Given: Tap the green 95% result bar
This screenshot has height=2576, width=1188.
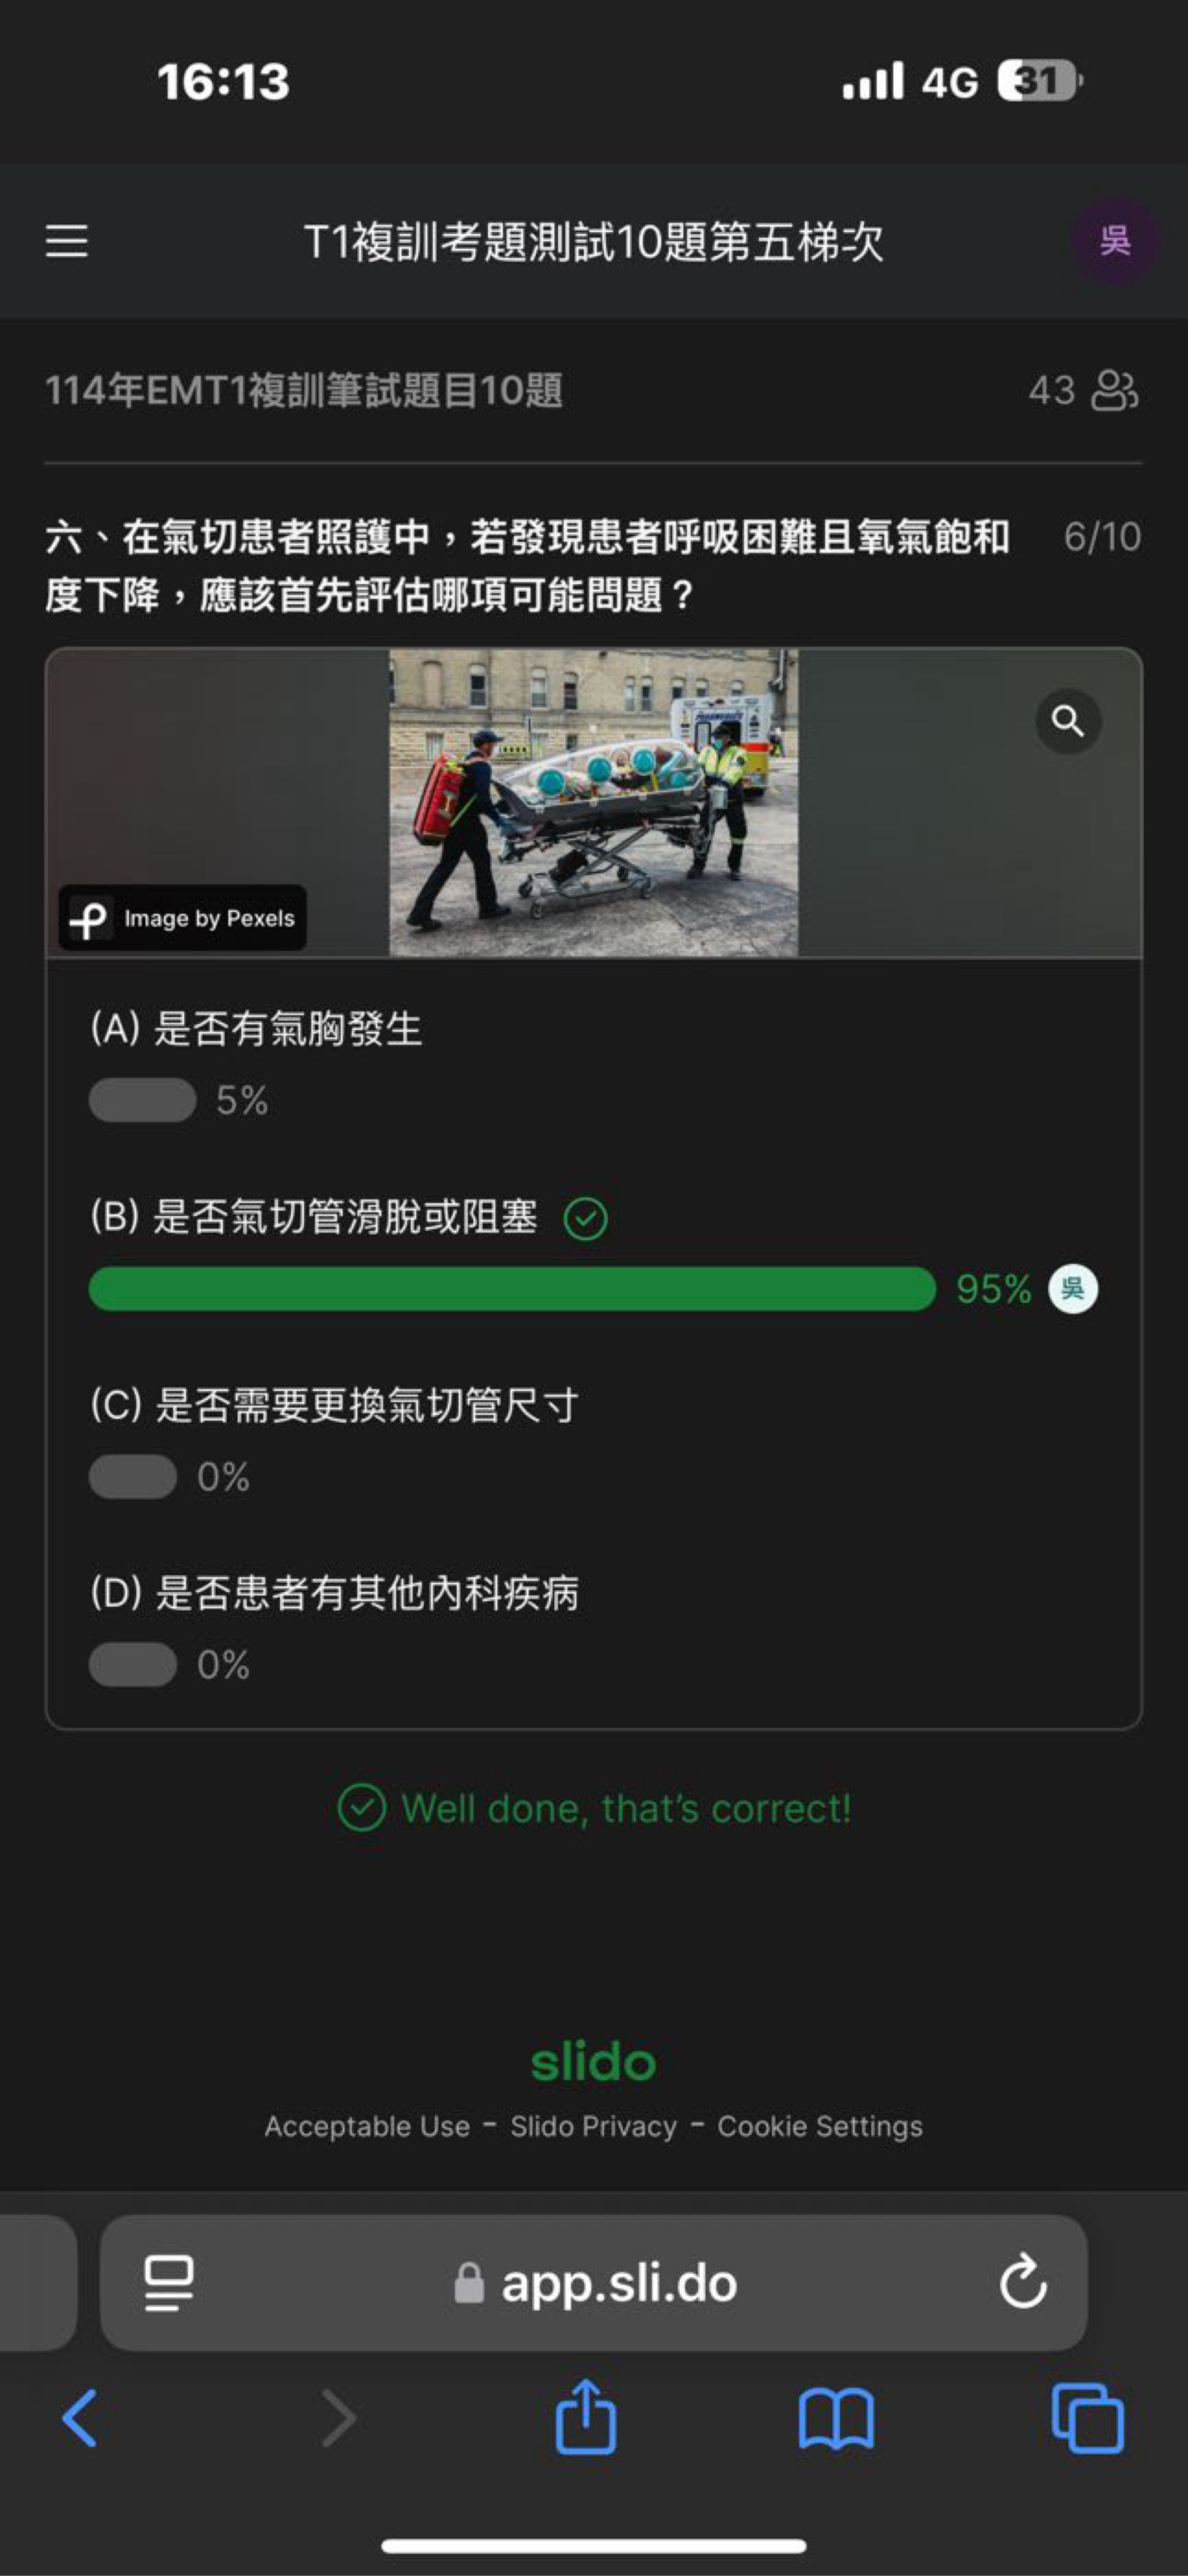Looking at the screenshot, I should (x=512, y=1288).
